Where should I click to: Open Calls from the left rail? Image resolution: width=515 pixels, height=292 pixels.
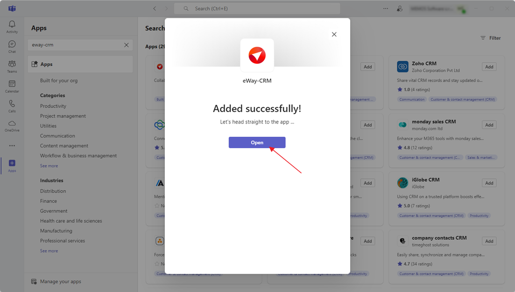12,106
